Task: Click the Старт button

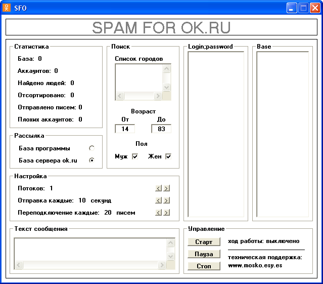Action: [x=204, y=241]
